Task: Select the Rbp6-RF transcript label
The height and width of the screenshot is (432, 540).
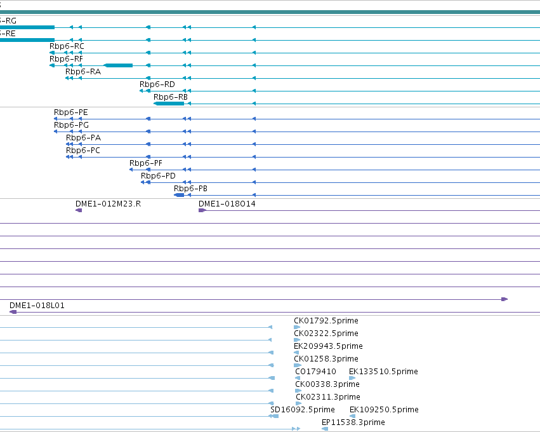Action: 66,59
